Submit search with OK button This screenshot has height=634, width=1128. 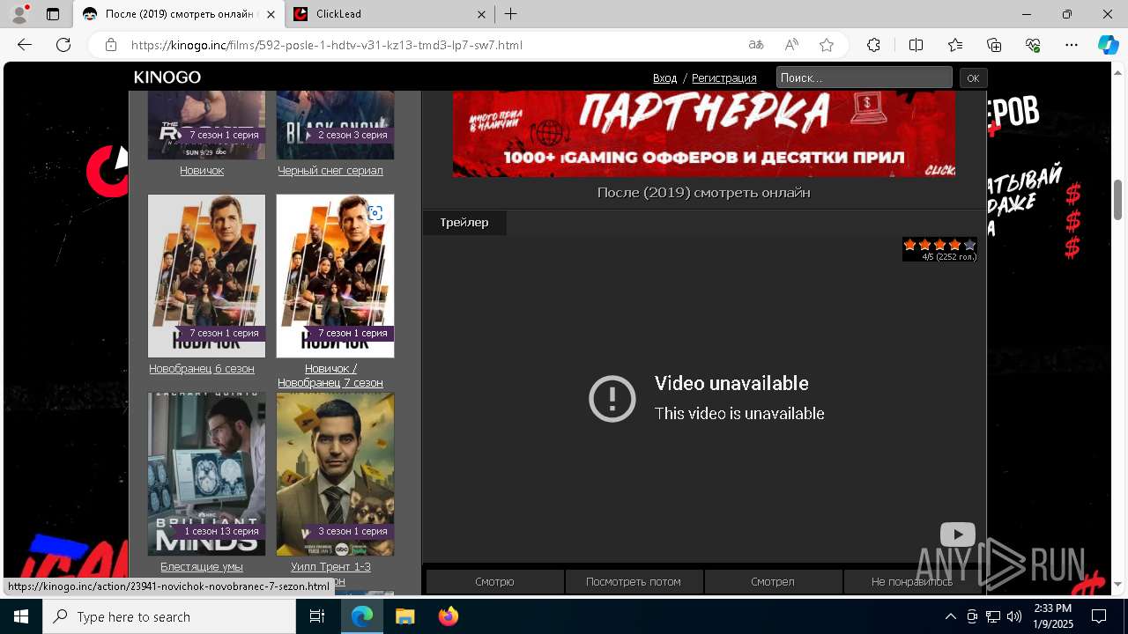973,78
